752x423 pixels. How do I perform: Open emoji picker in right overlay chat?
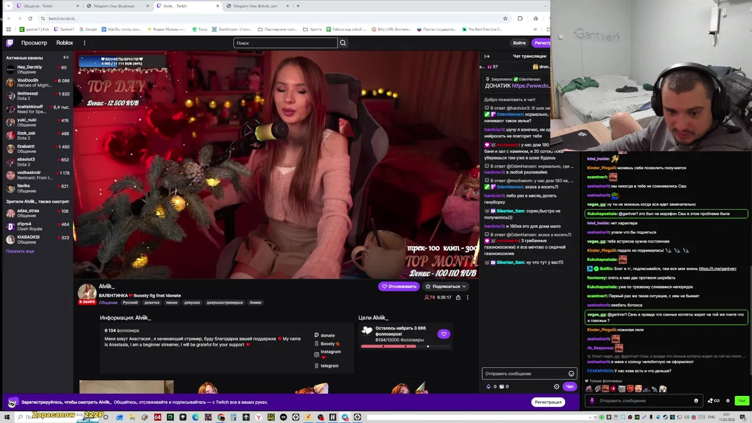pyautogui.click(x=696, y=401)
